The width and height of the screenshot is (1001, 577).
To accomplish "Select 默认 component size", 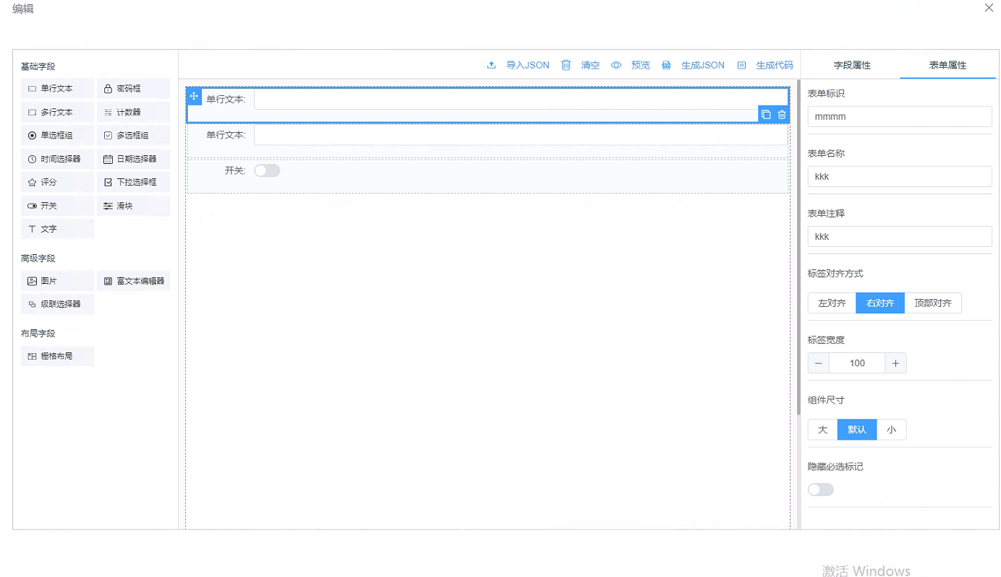I will pyautogui.click(x=857, y=430).
